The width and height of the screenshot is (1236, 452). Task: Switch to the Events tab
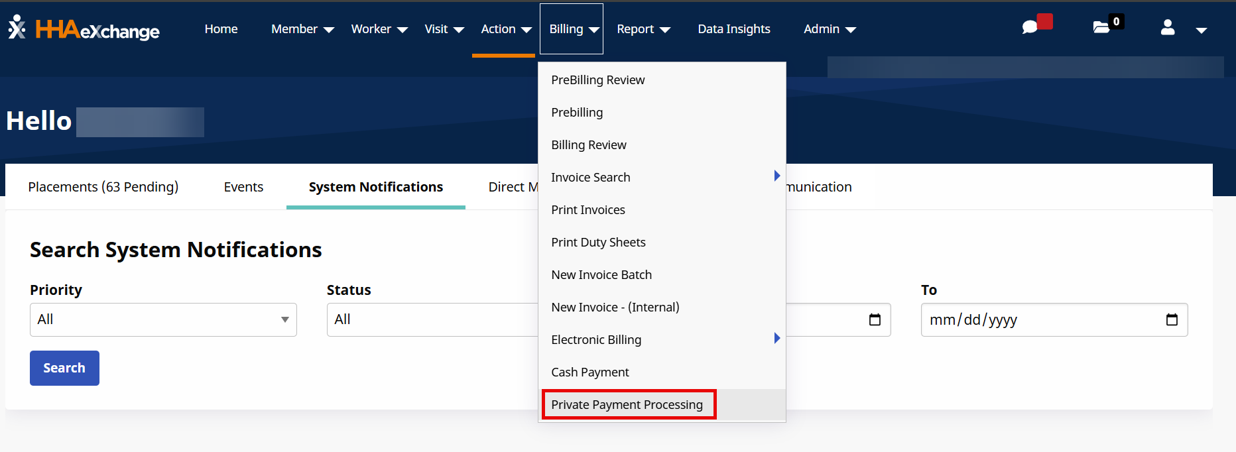(243, 187)
